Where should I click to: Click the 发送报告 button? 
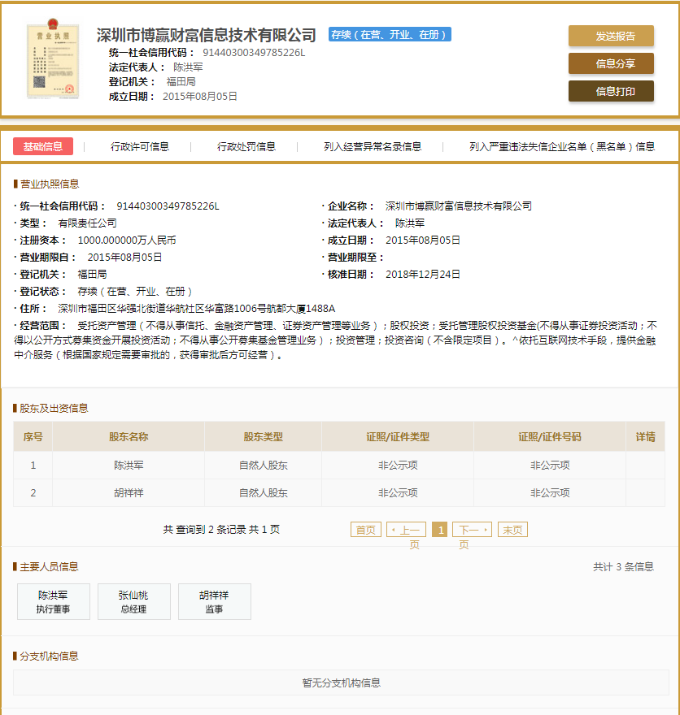[x=610, y=36]
